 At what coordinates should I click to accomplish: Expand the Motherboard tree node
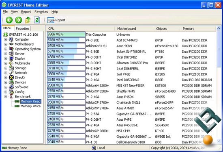pyautogui.click(x=6, y=44)
